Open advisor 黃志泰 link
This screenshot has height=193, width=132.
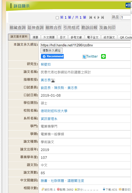[x=46, y=80]
